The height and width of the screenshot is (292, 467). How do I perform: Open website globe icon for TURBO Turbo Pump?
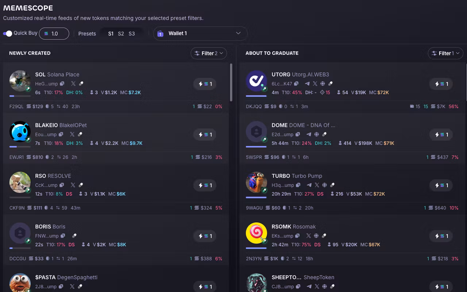[x=324, y=185]
